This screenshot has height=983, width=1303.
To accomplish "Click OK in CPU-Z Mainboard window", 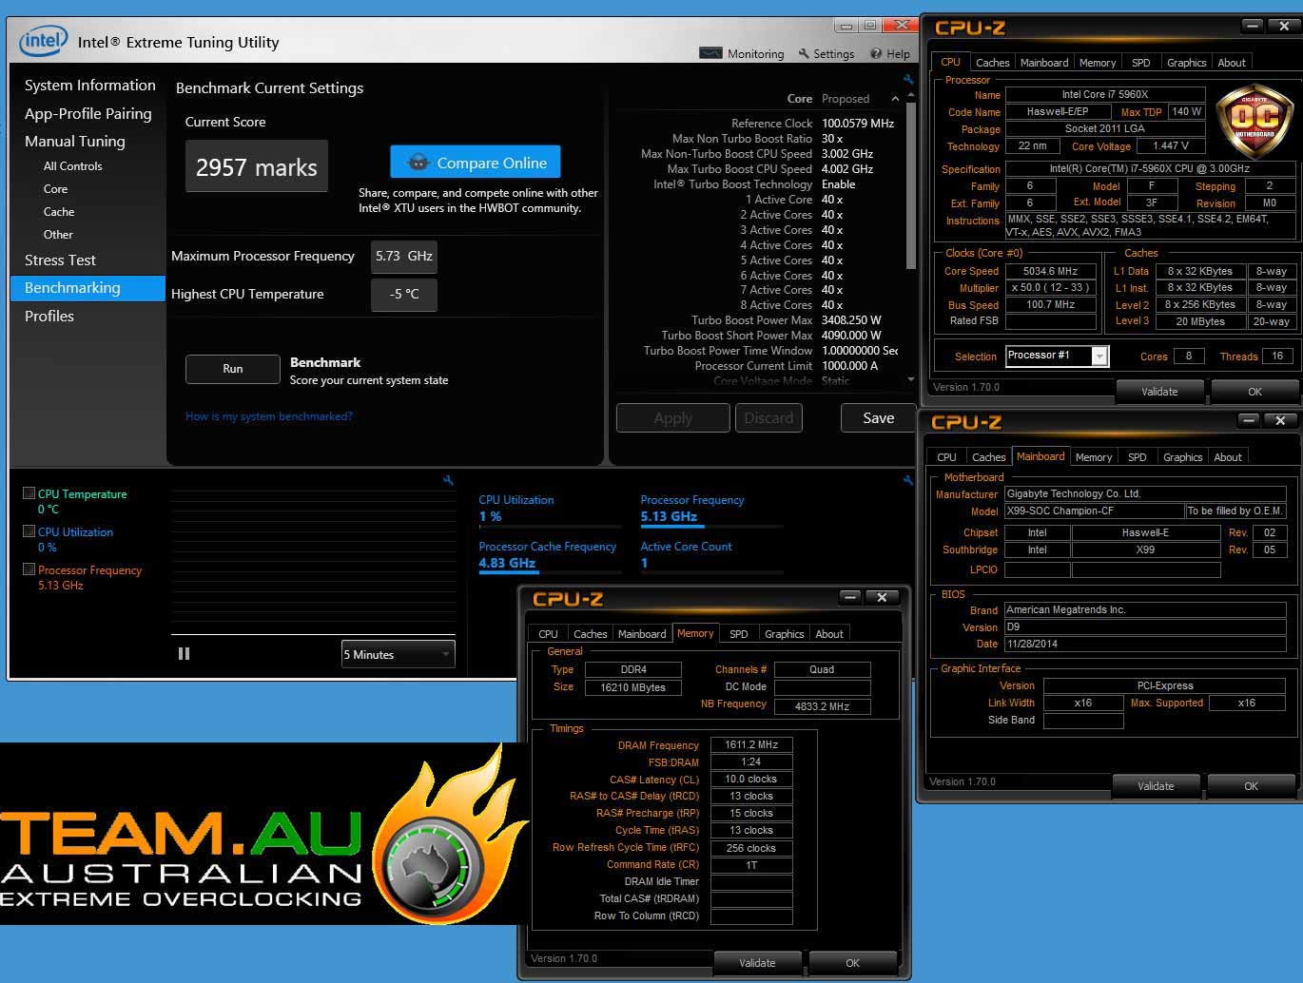I will [x=1251, y=786].
